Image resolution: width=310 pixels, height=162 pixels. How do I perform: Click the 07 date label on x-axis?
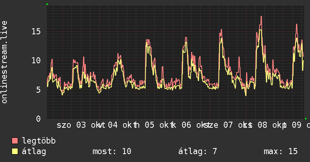click(x=228, y=125)
